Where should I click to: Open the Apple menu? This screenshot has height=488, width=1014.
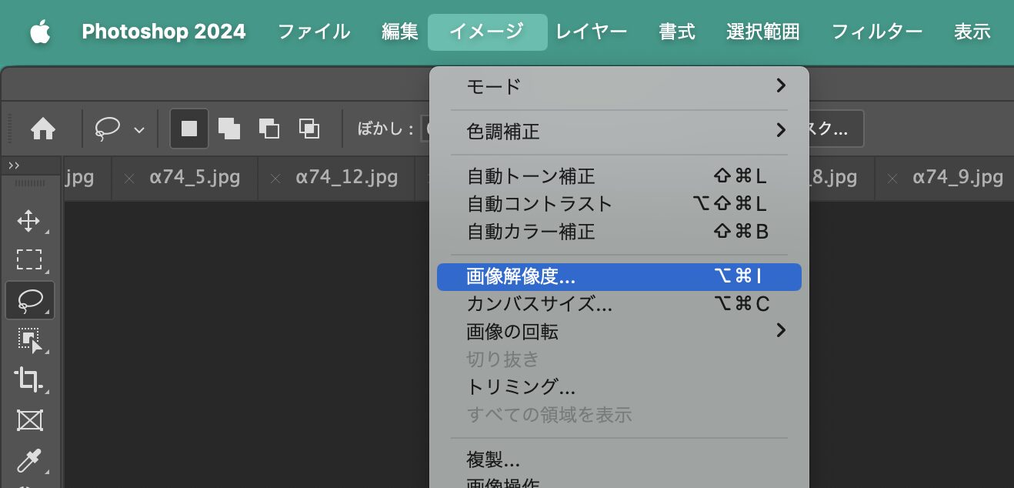tap(40, 32)
